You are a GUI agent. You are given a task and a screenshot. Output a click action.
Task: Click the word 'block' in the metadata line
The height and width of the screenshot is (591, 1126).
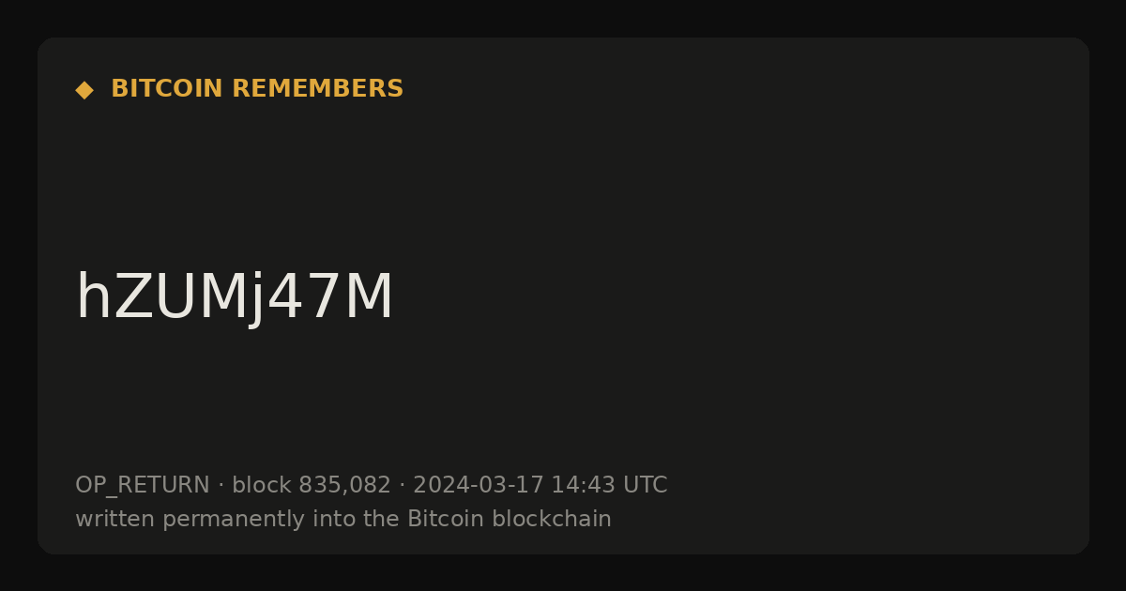tap(262, 486)
